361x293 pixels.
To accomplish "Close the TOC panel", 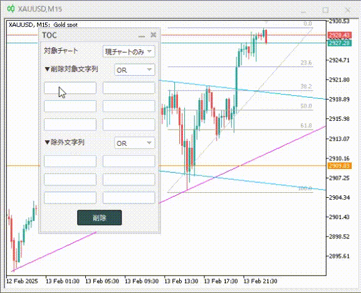I will pos(154,35).
